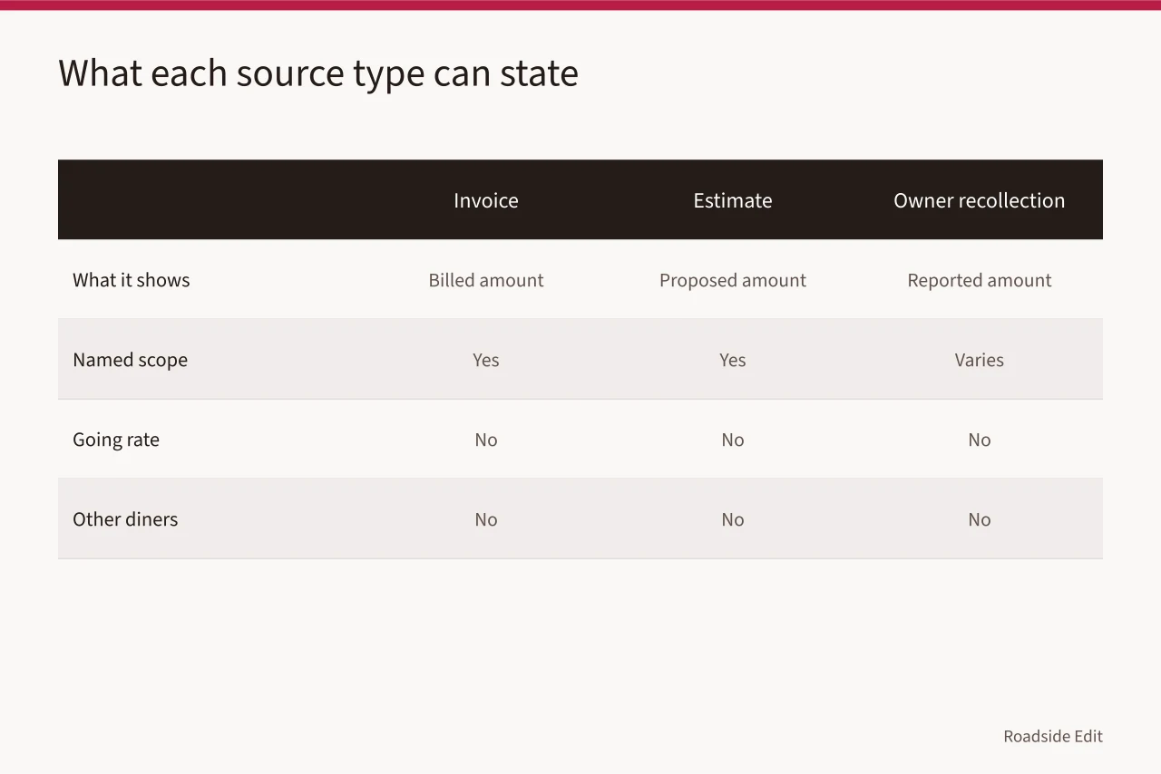Select the "Billed amount" cell
This screenshot has height=774, width=1161.
[486, 280]
